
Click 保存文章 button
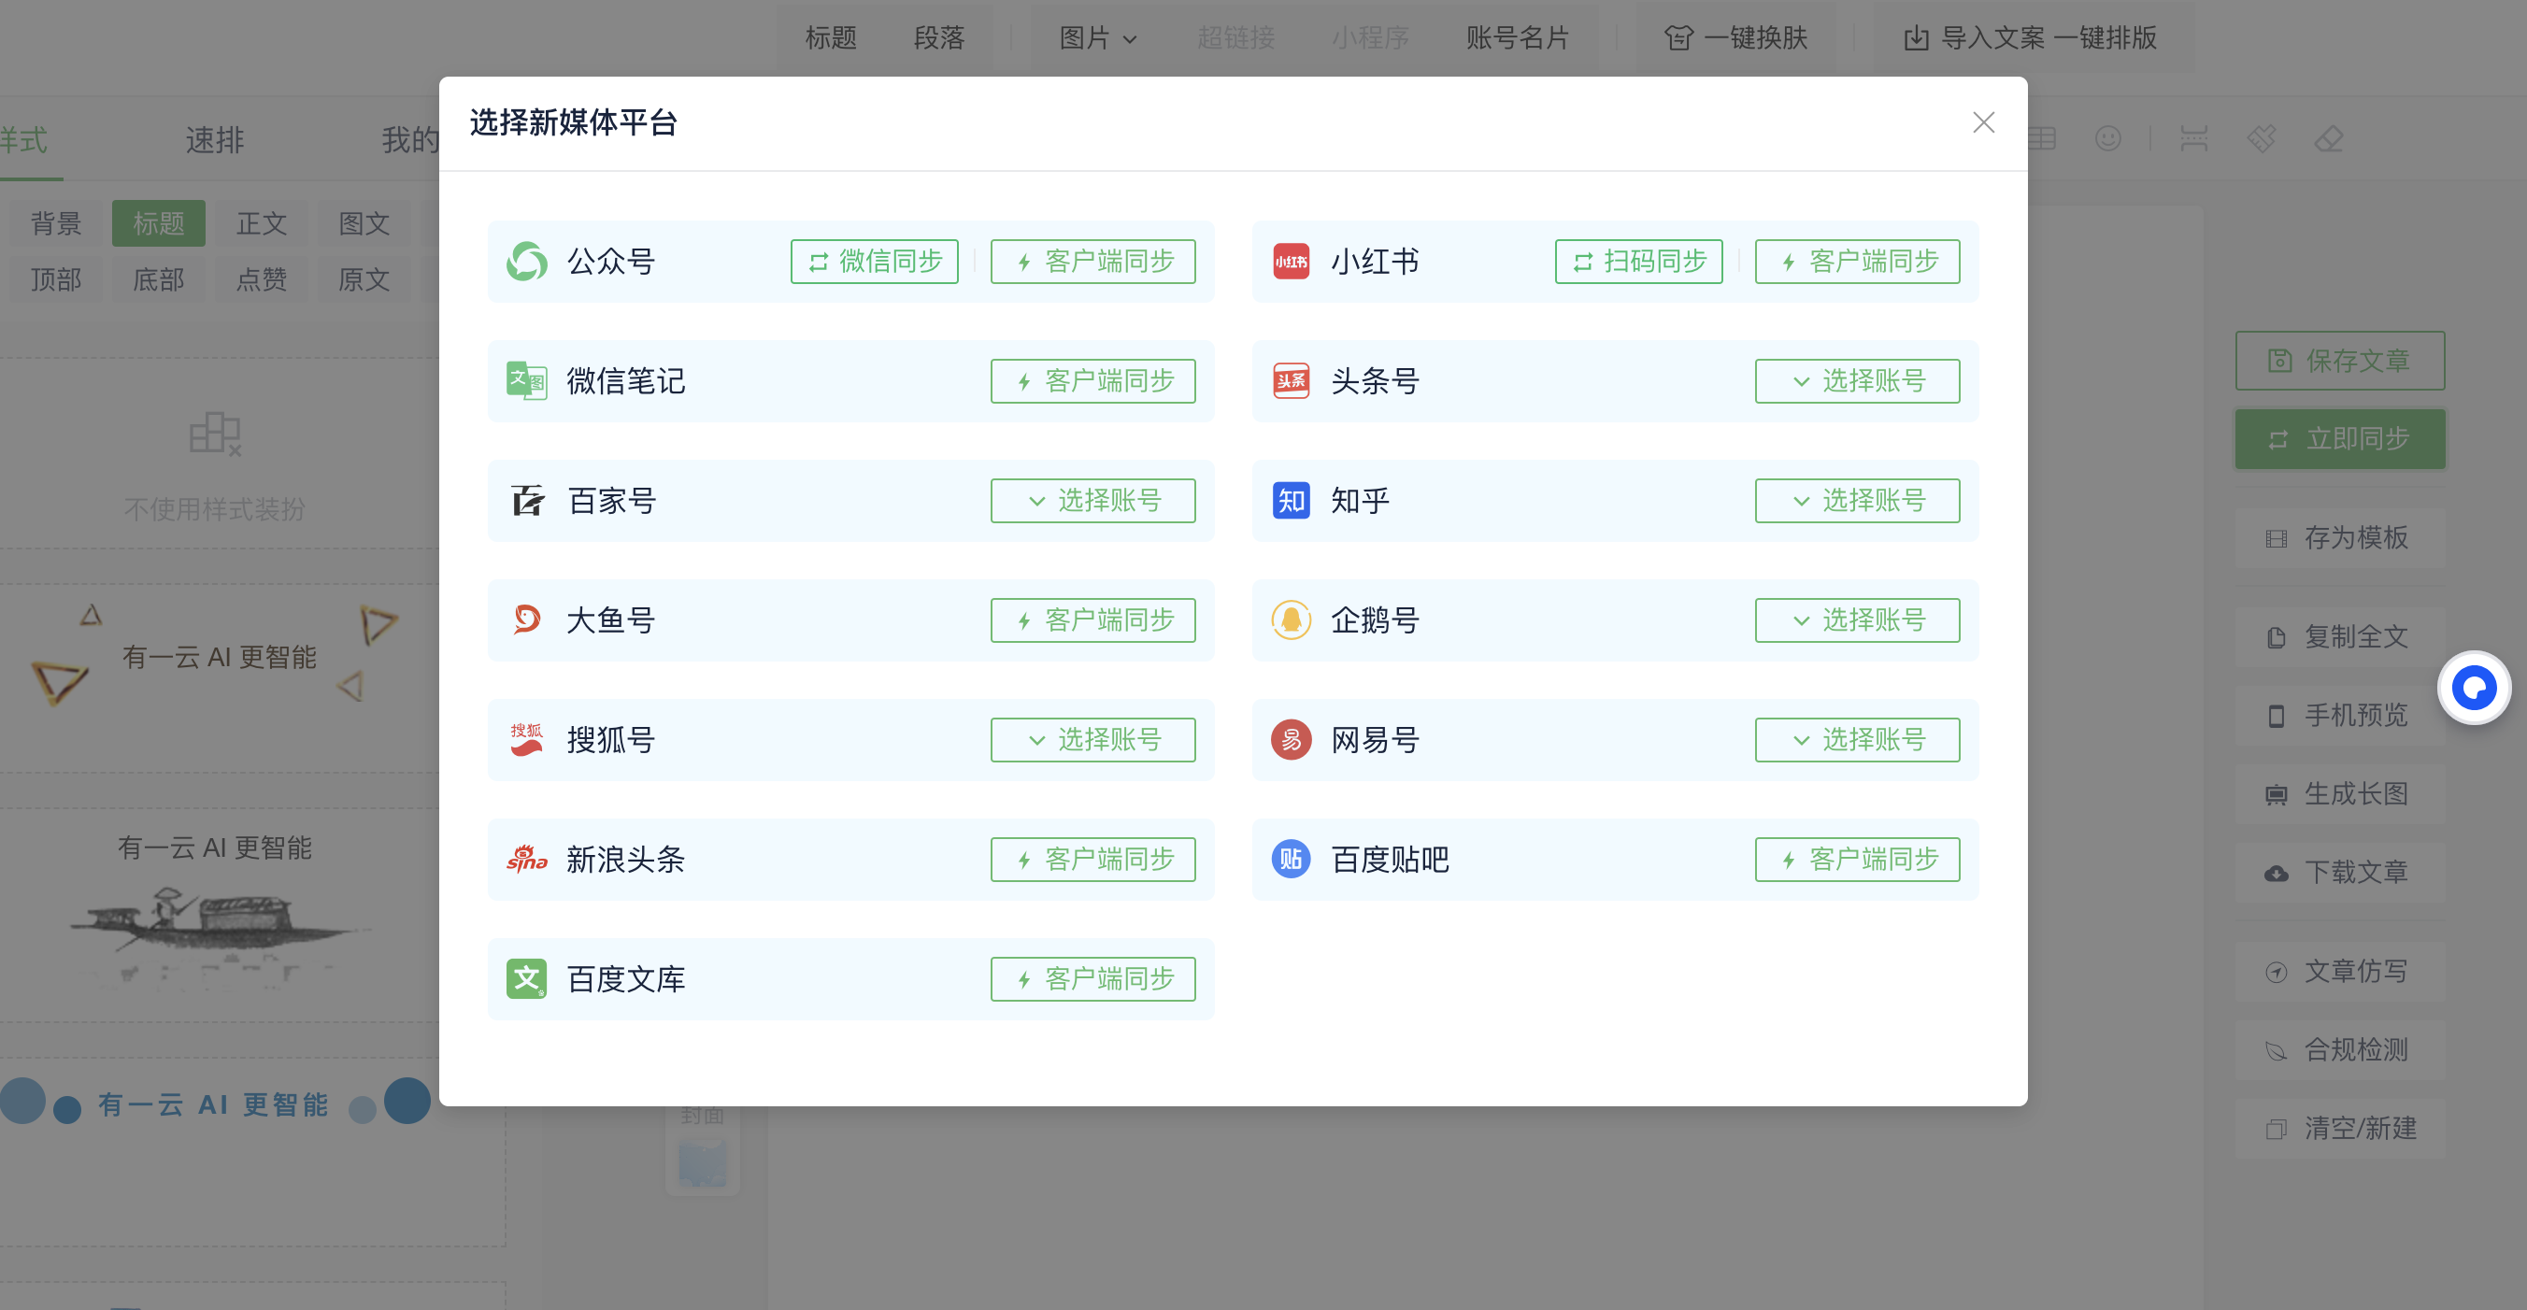click(x=2340, y=361)
